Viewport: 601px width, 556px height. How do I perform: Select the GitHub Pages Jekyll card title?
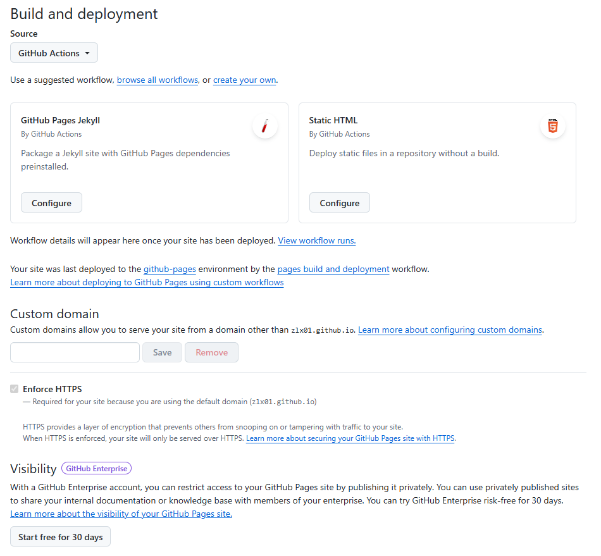click(x=60, y=120)
